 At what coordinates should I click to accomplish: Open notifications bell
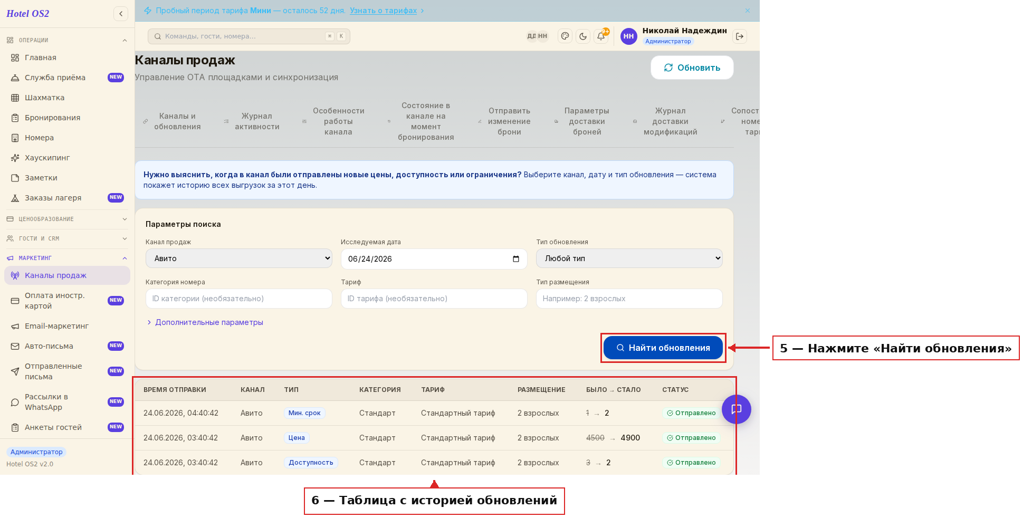tap(601, 36)
